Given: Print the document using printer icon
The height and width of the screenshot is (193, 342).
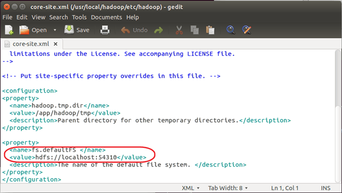Looking at the screenshot, I should pyautogui.click(x=105, y=30).
